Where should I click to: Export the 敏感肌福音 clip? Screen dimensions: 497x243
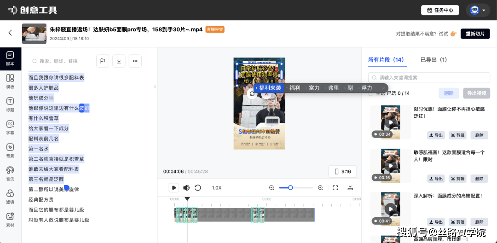click(436, 179)
